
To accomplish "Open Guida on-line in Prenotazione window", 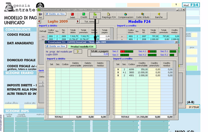I will 56,46.
